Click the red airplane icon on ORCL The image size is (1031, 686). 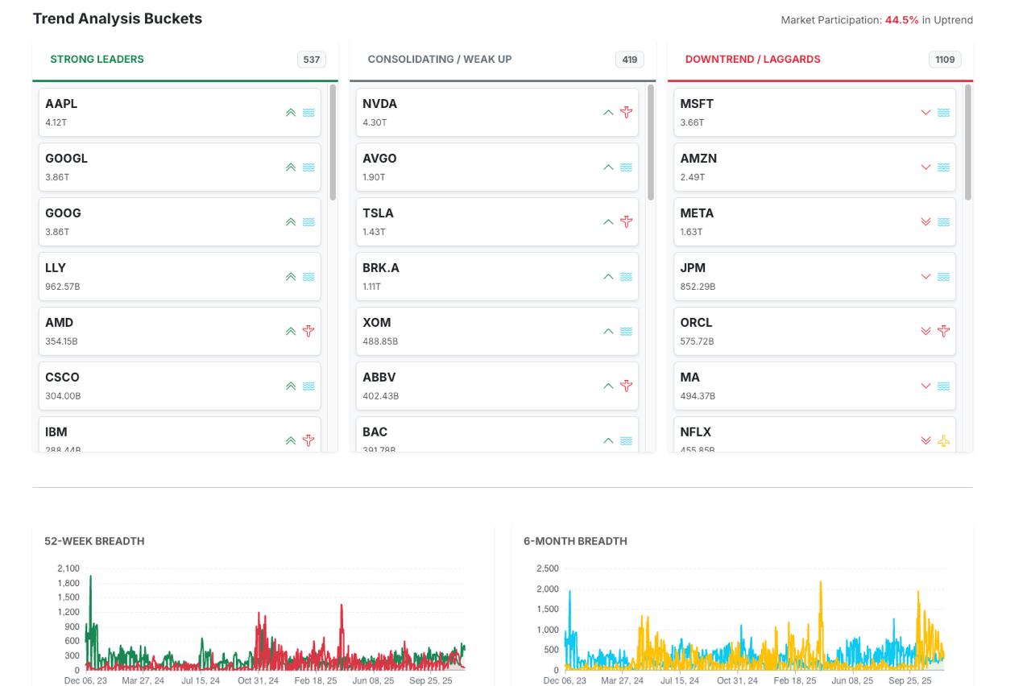click(x=943, y=331)
